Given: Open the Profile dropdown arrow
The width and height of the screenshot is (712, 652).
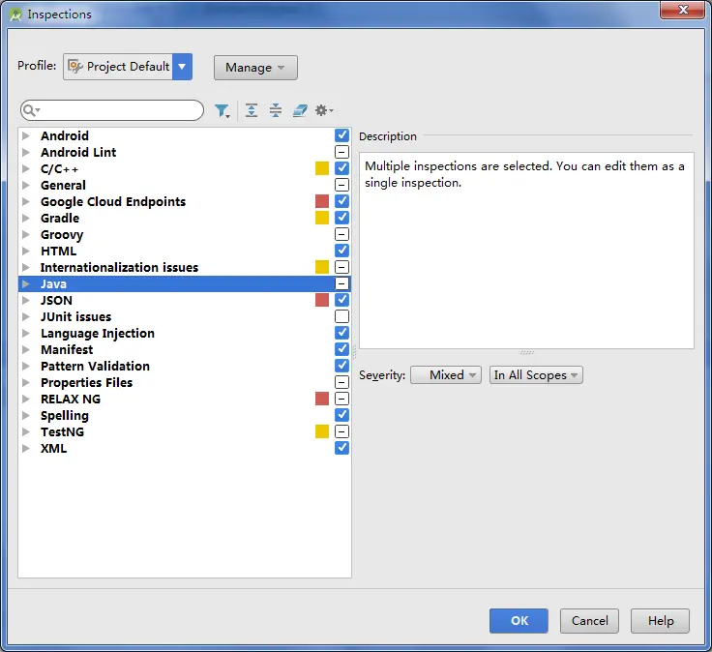Looking at the screenshot, I should (182, 67).
